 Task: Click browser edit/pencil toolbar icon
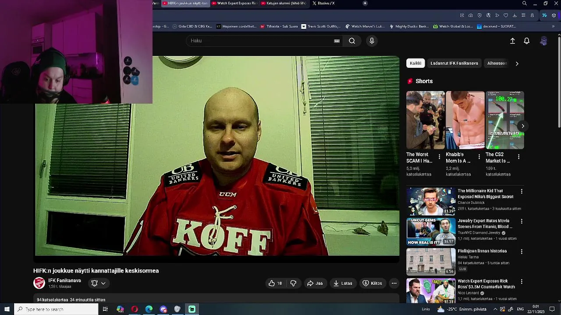462,15
